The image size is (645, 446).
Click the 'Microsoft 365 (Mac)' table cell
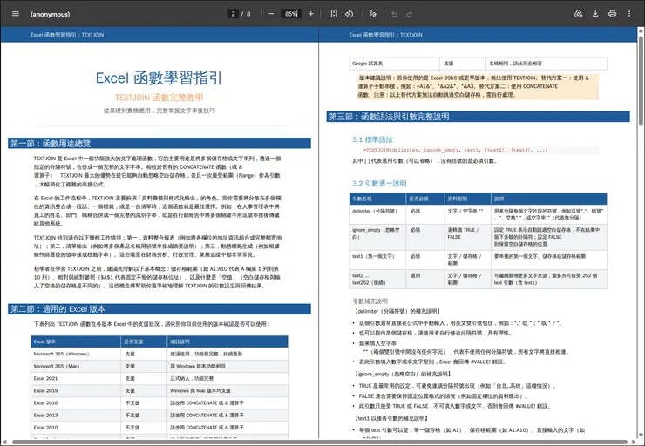[76, 366]
